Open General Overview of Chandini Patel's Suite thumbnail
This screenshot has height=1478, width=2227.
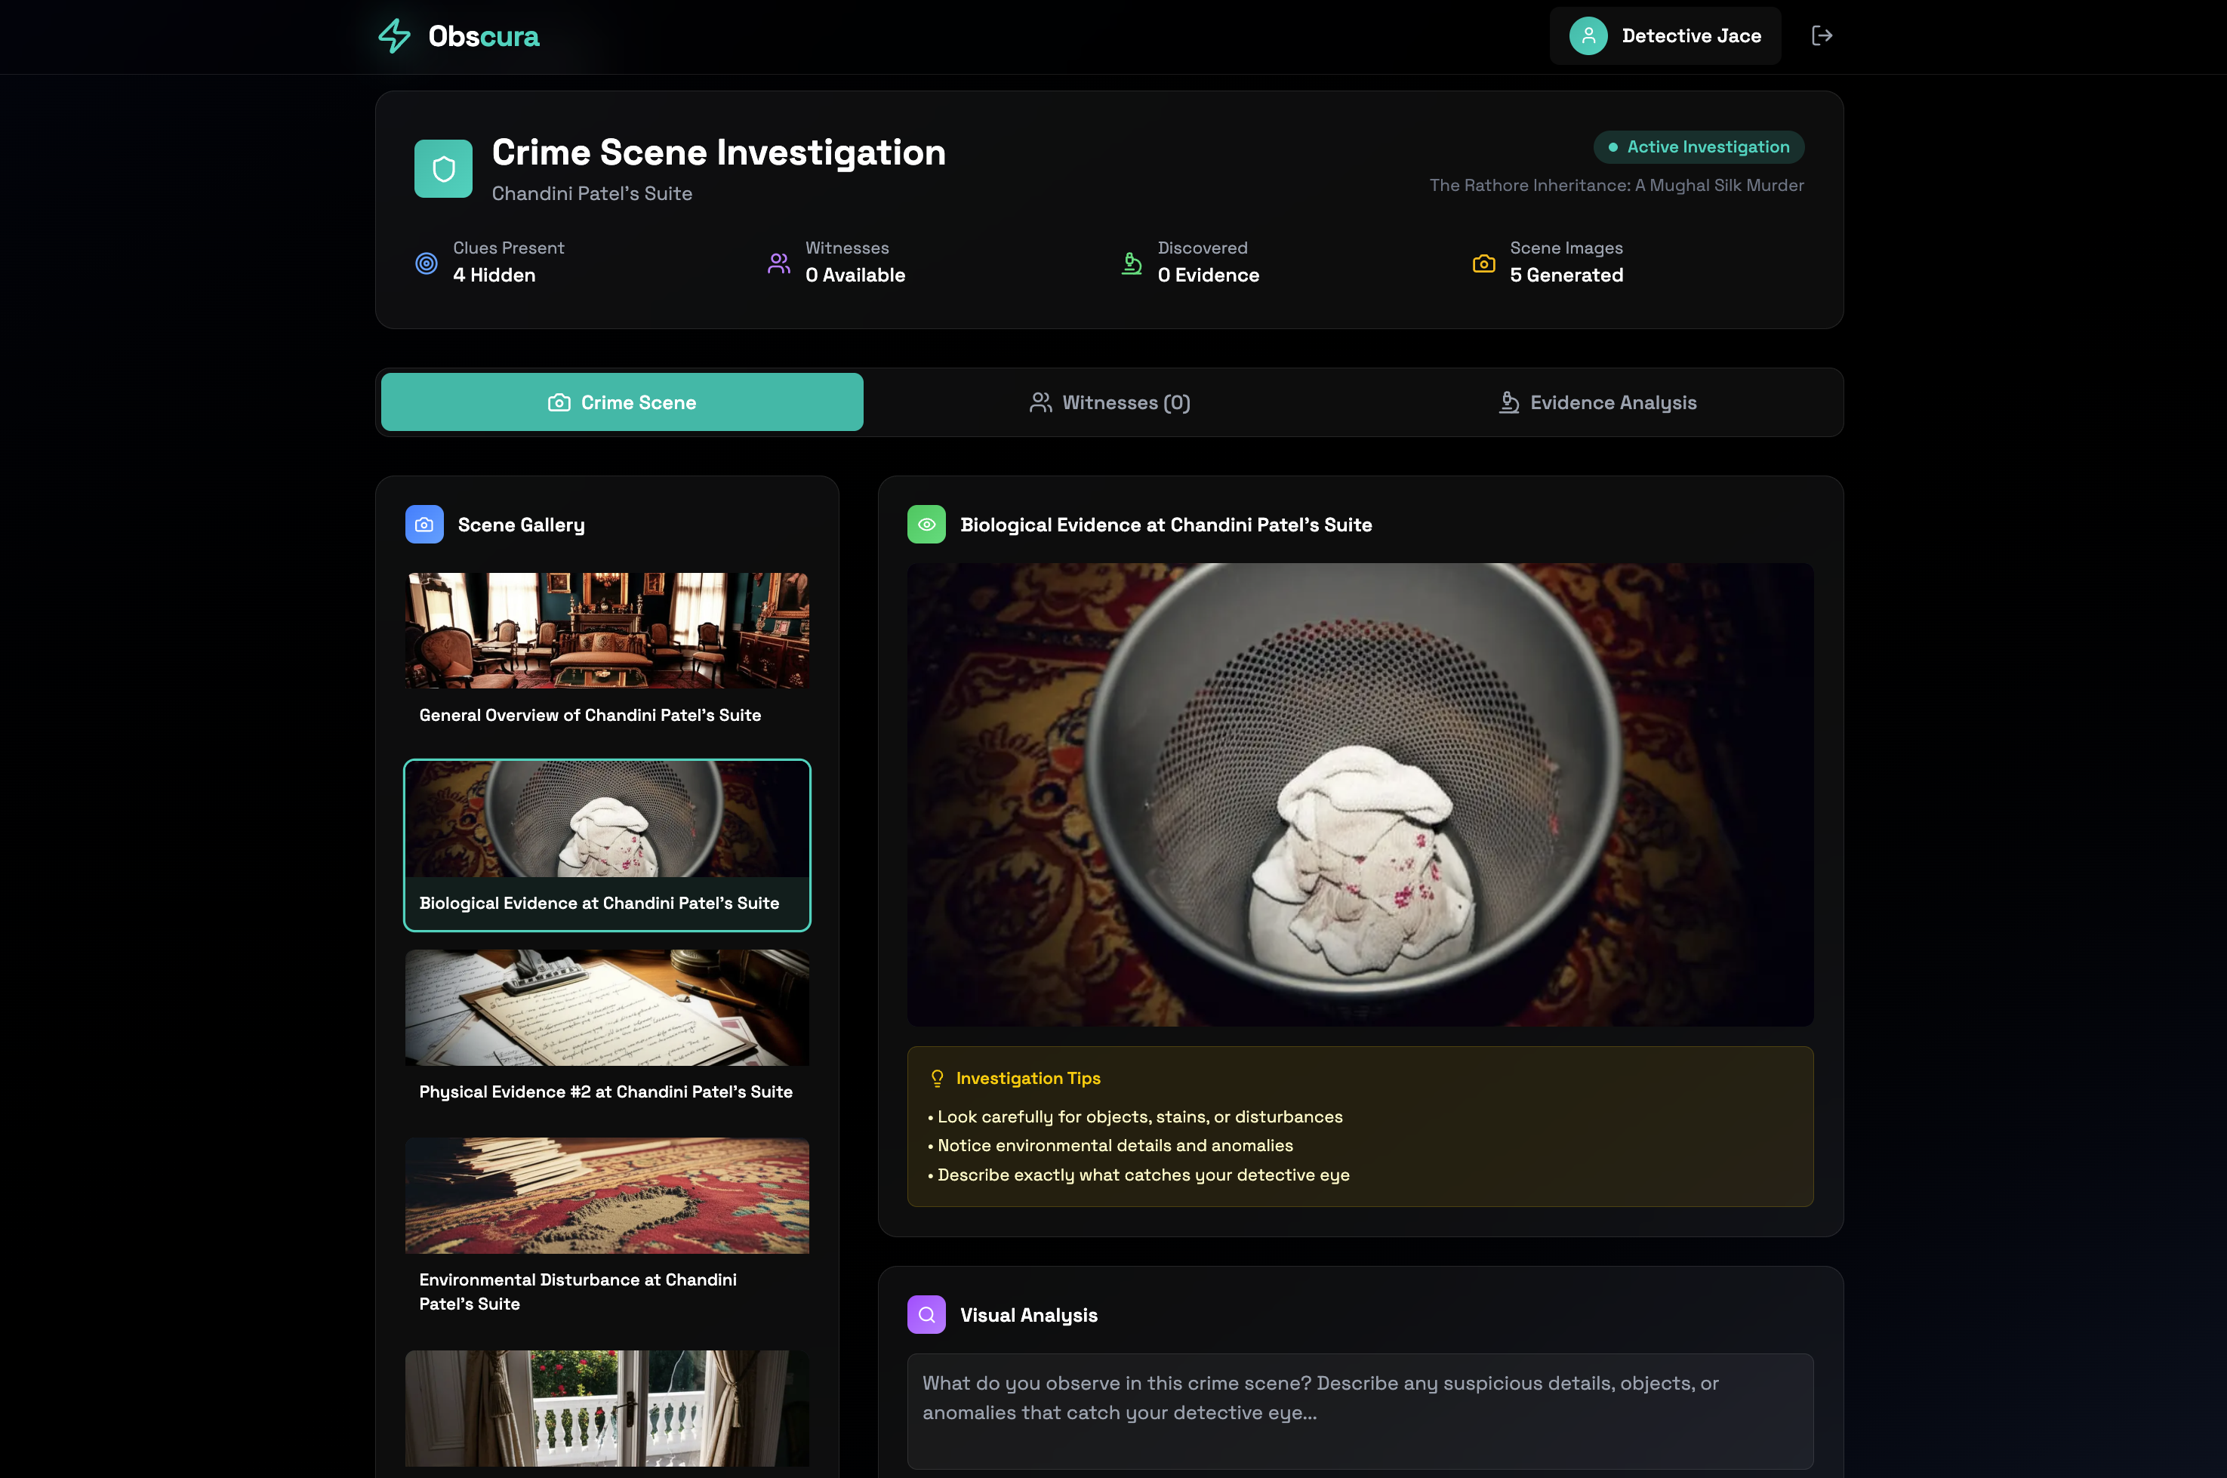click(607, 632)
